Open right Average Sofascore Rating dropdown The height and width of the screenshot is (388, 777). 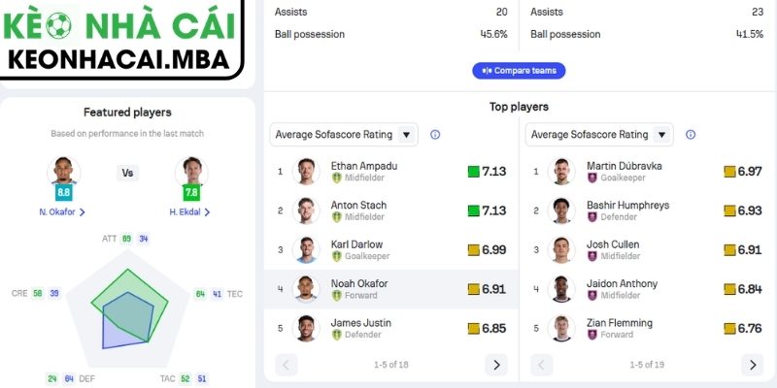click(599, 135)
